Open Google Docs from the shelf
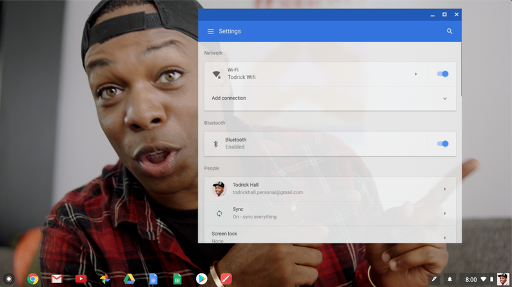Image resolution: width=512 pixels, height=287 pixels. click(x=153, y=279)
